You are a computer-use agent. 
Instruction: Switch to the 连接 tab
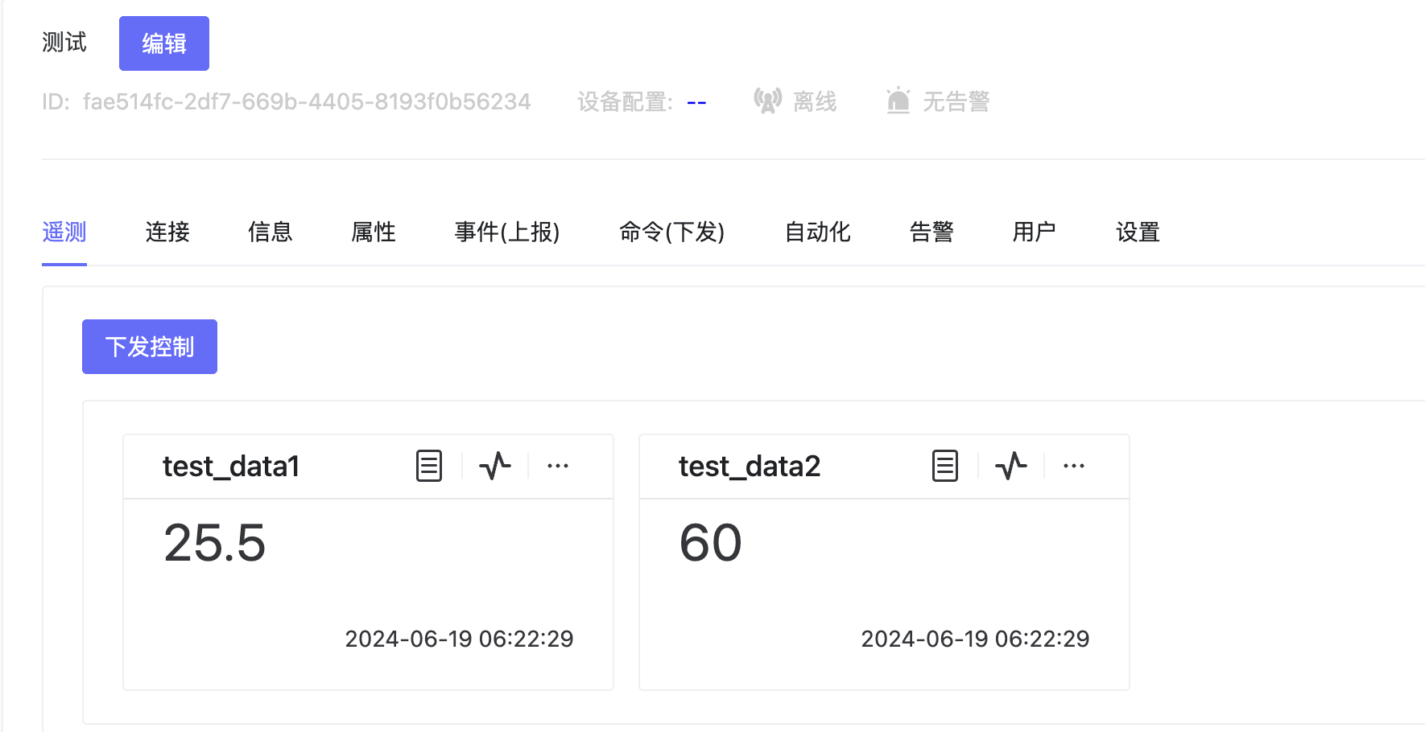[167, 232]
